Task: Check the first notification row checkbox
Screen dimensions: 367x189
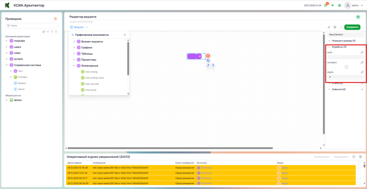Action: pyautogui.click(x=359, y=168)
